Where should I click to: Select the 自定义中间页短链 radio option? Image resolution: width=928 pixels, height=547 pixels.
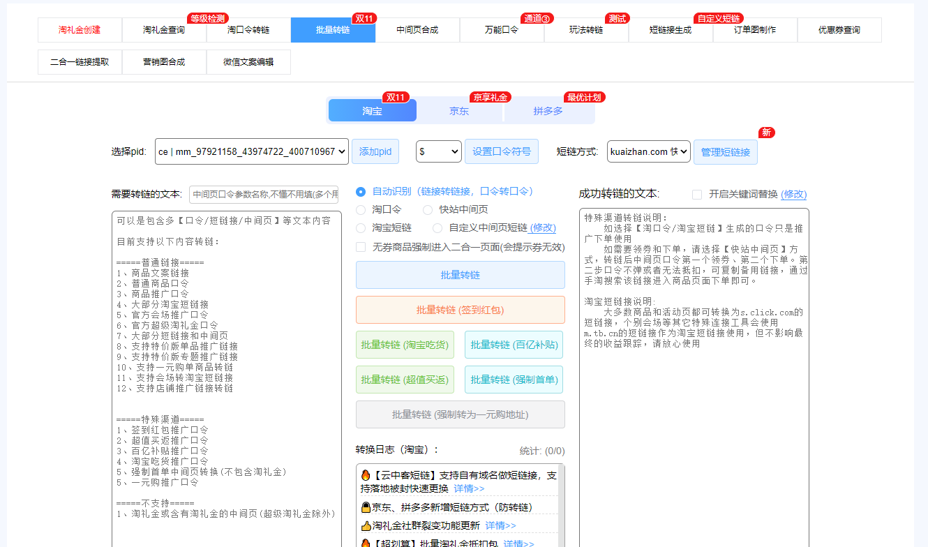click(x=437, y=227)
